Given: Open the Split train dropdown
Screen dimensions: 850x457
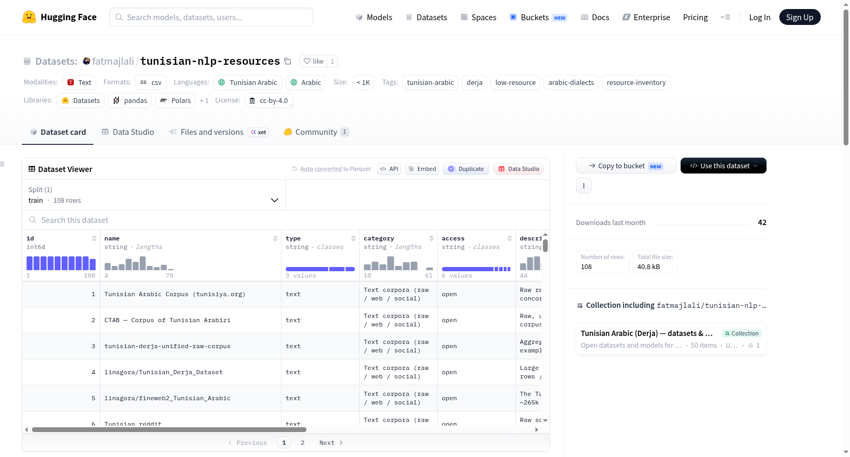Looking at the screenshot, I should coord(154,195).
